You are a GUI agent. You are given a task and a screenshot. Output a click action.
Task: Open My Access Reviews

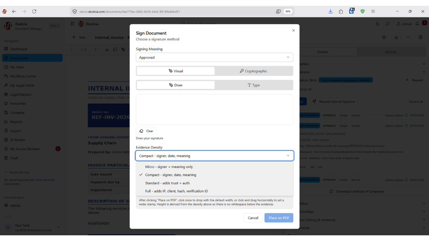(32, 149)
